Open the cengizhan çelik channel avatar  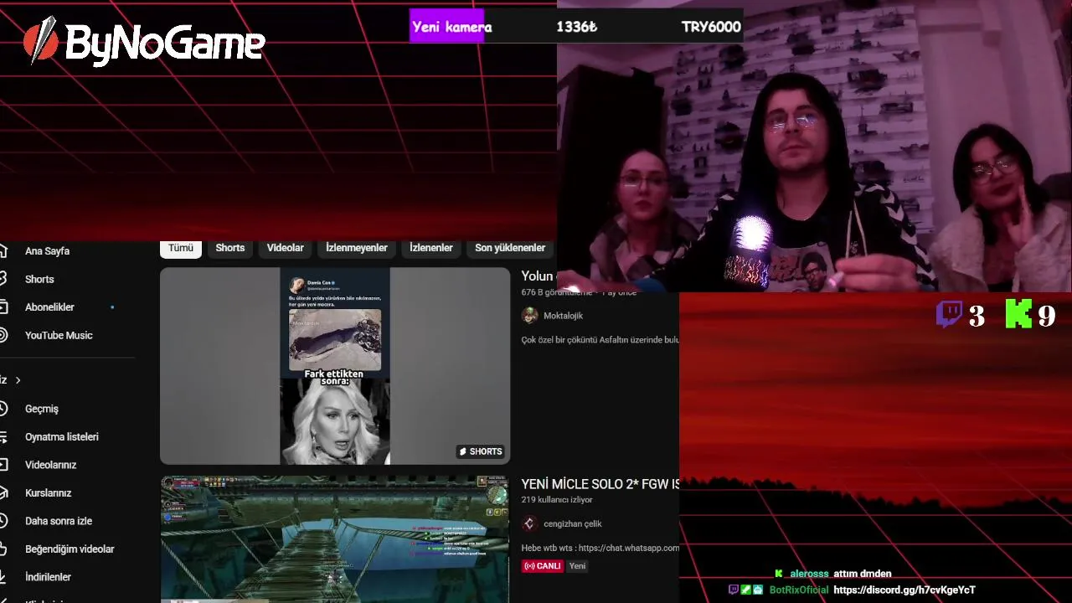click(x=529, y=524)
